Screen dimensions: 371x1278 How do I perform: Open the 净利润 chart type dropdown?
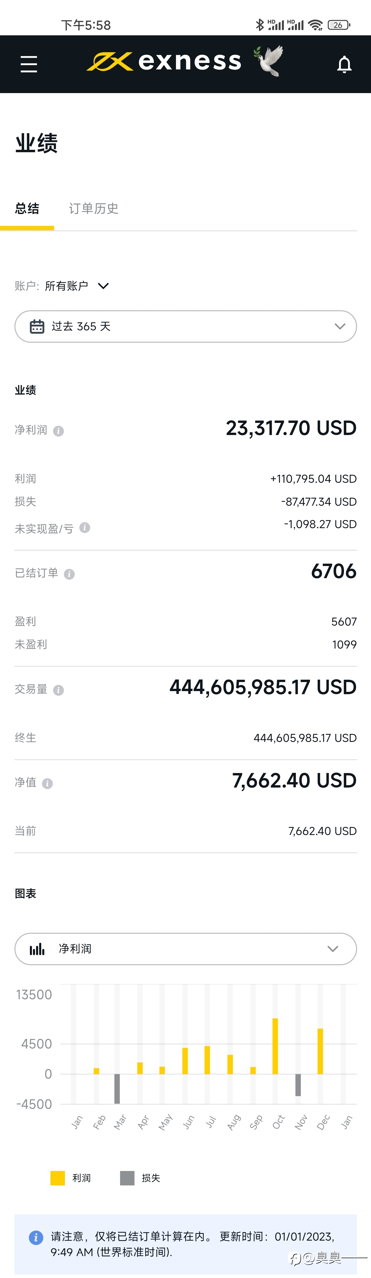185,949
